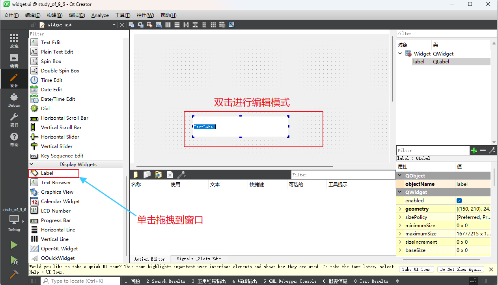This screenshot has height=285, width=498.
Task: Switch to Action Editor tab
Action: (x=150, y=259)
